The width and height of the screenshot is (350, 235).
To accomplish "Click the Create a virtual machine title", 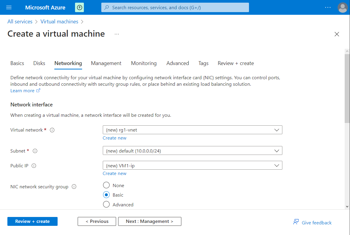I will coord(56,34).
